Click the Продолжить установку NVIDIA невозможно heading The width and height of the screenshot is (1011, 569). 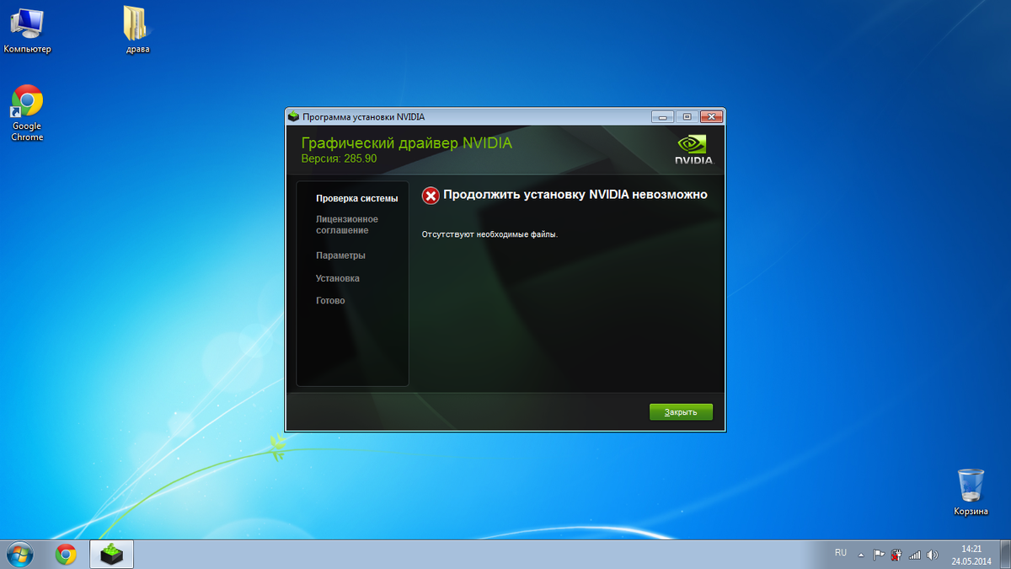point(575,195)
